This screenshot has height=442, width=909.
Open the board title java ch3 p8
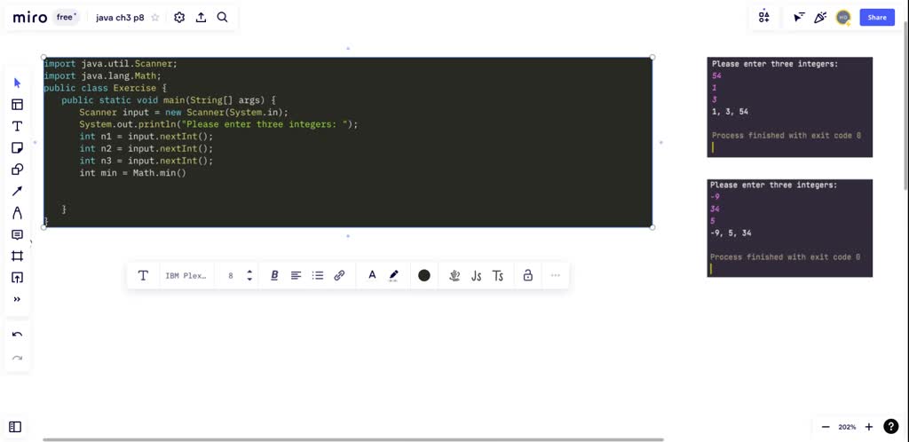coord(120,18)
